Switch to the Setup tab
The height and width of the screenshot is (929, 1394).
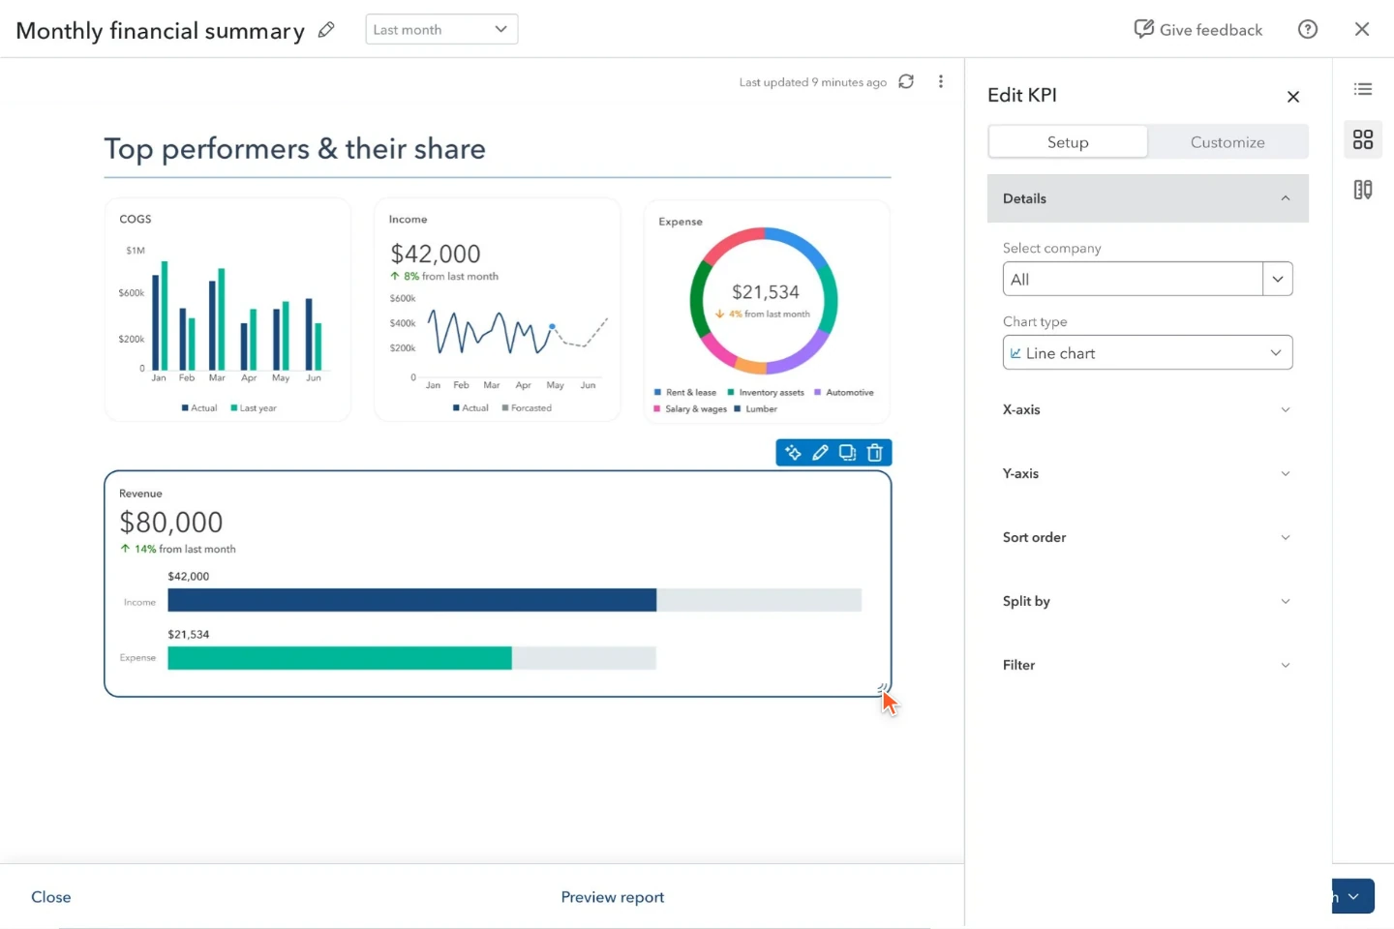click(1068, 141)
